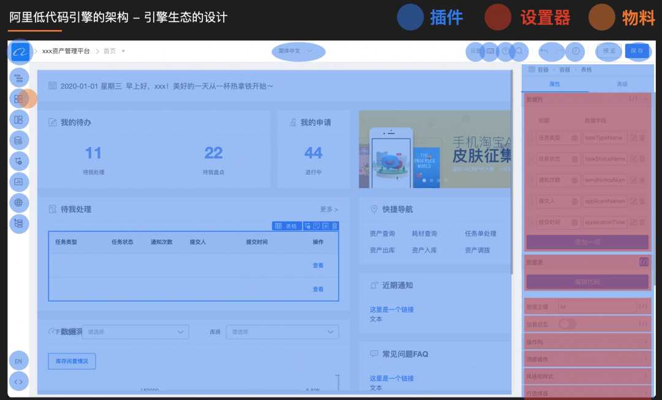This screenshot has height=400, width=662.
Task: Click the search magnifier icon in toolbar
Action: tap(519, 51)
